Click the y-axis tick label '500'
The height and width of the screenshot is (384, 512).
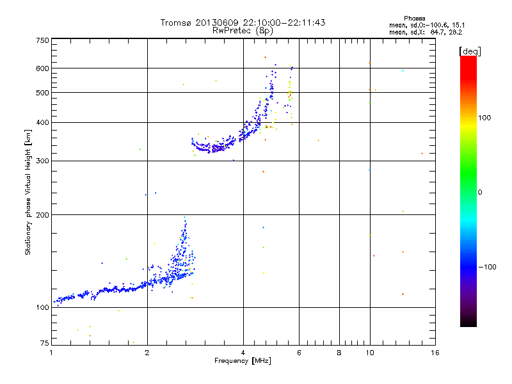click(42, 92)
